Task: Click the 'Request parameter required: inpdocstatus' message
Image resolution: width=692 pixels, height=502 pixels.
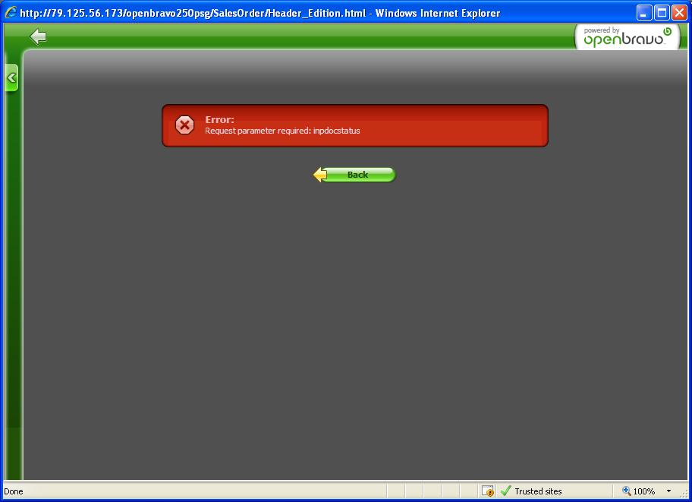Action: [282, 131]
